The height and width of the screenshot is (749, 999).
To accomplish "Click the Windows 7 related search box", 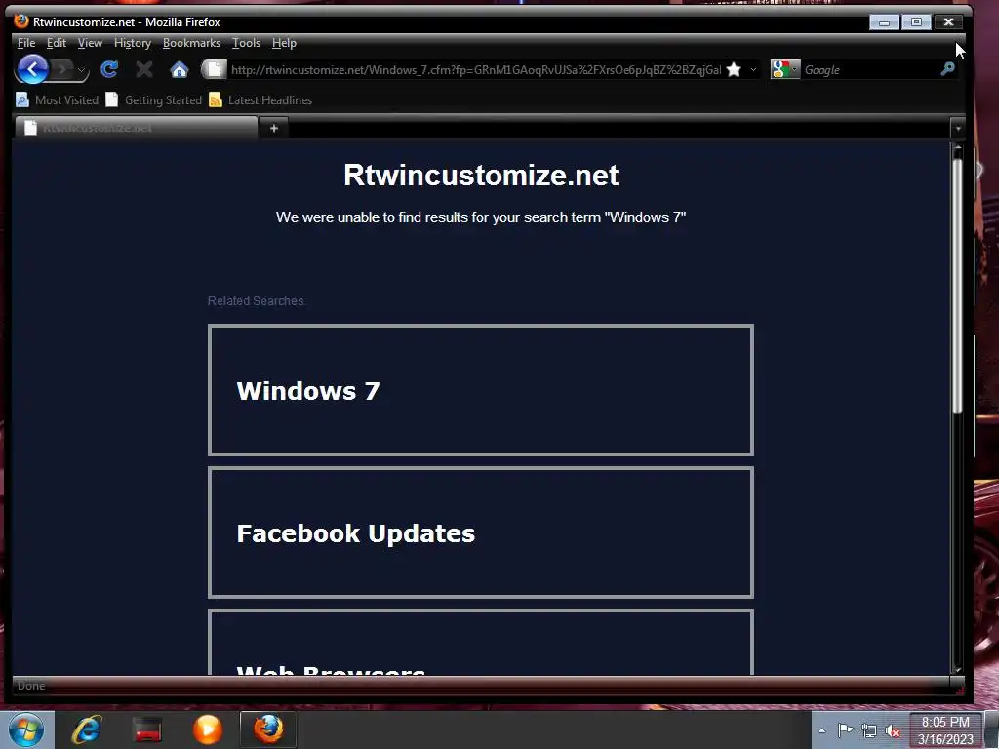I will point(480,390).
